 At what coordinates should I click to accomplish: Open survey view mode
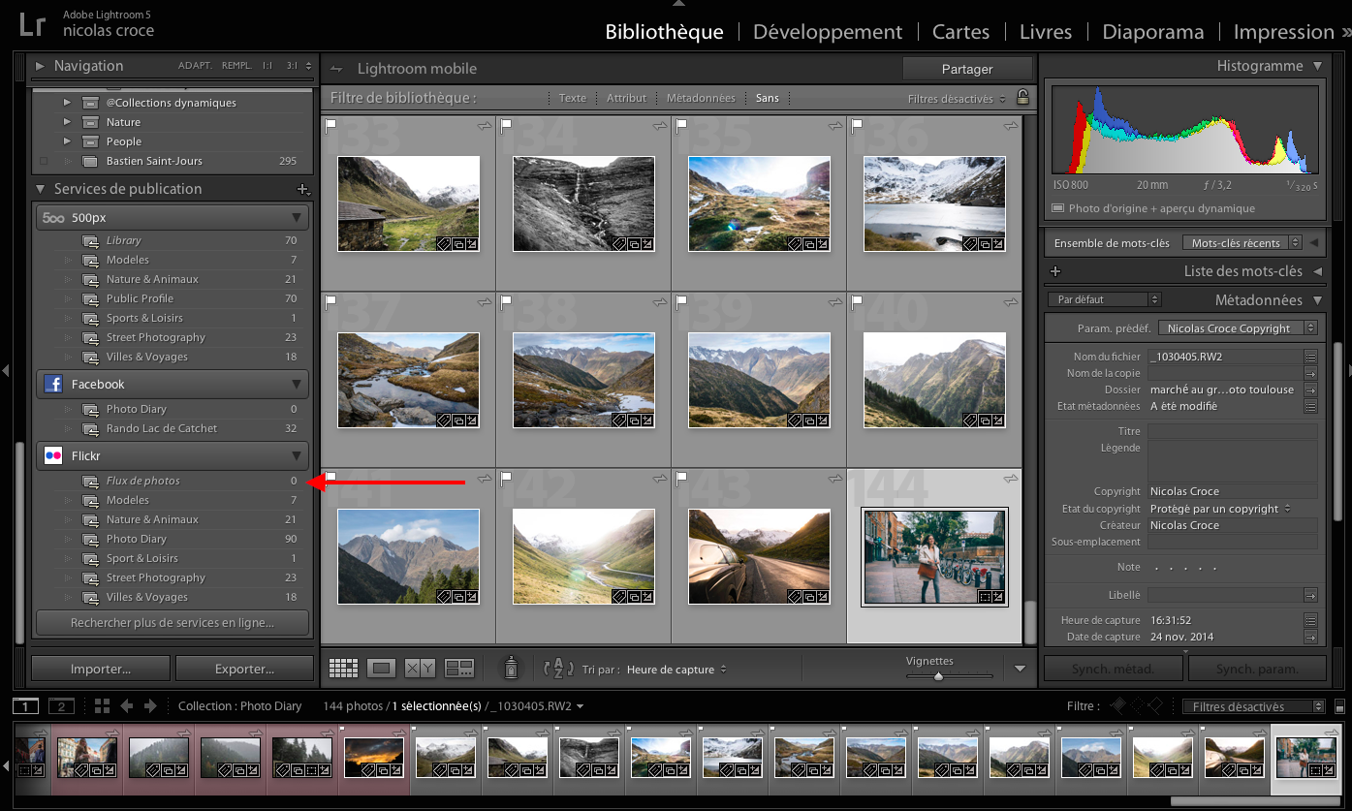458,668
